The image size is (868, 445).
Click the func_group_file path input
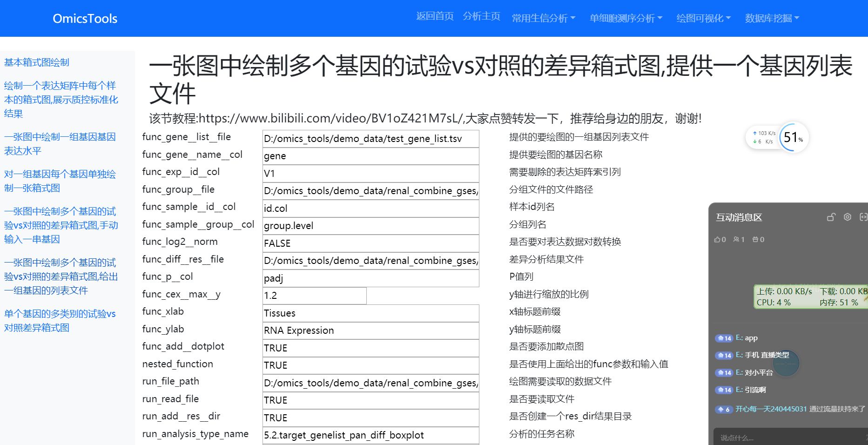coord(371,191)
